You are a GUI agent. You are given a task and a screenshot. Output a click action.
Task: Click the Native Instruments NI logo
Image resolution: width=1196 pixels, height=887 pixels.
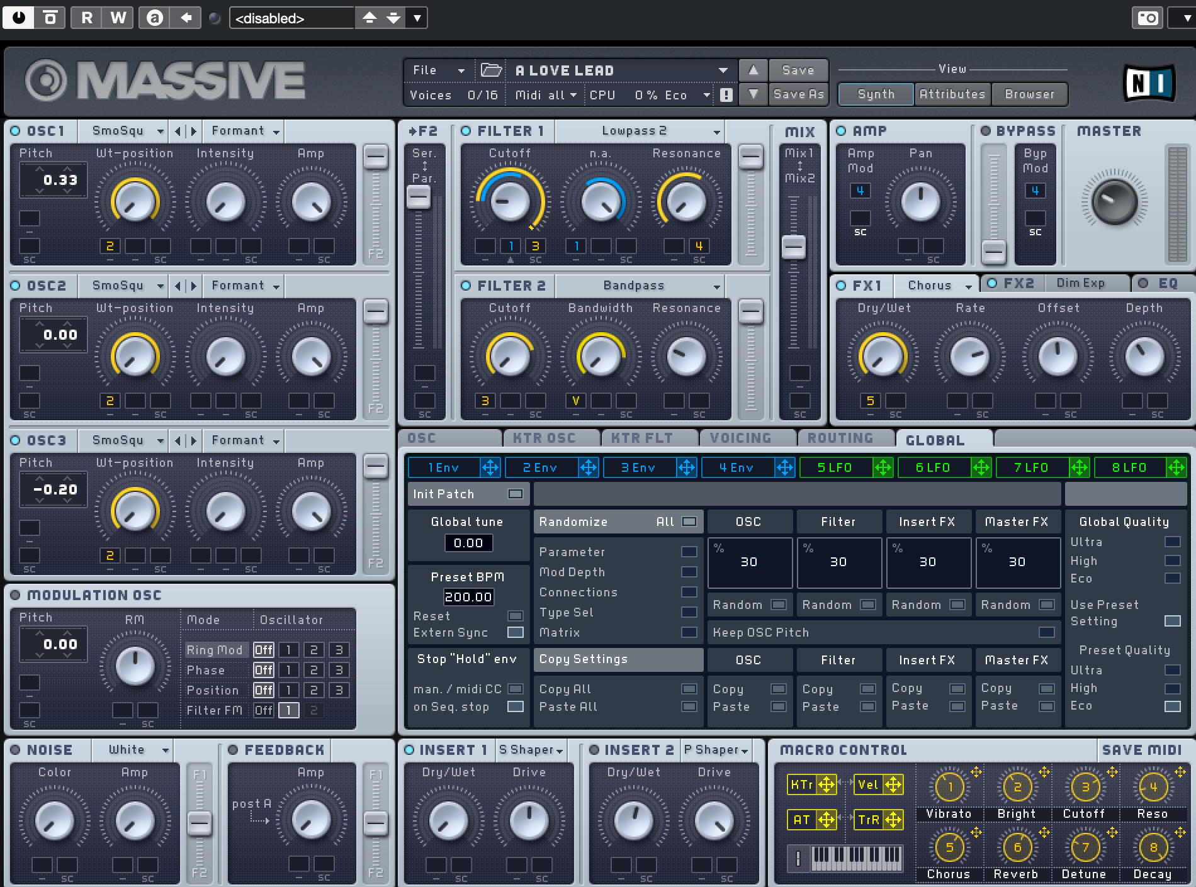(x=1149, y=82)
